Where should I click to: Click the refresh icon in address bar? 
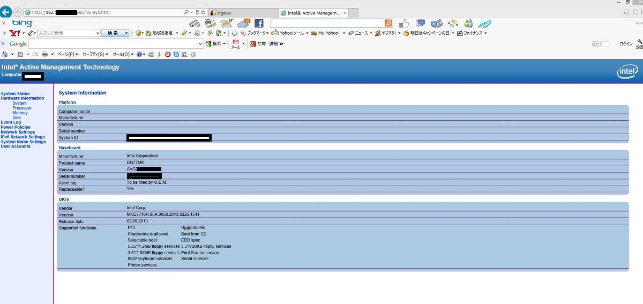203,12
